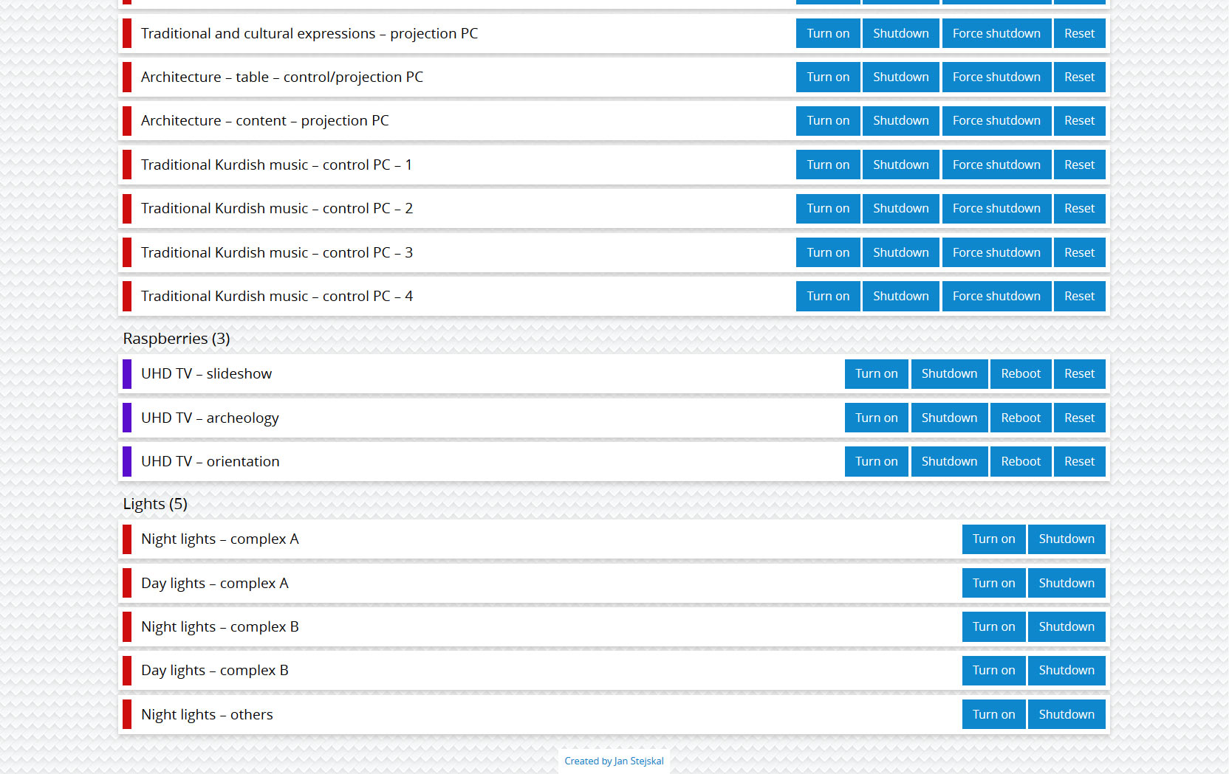Image resolution: width=1229 pixels, height=774 pixels.
Task: Turn on Traditional Kurdish music control PC 2
Action: (x=828, y=208)
